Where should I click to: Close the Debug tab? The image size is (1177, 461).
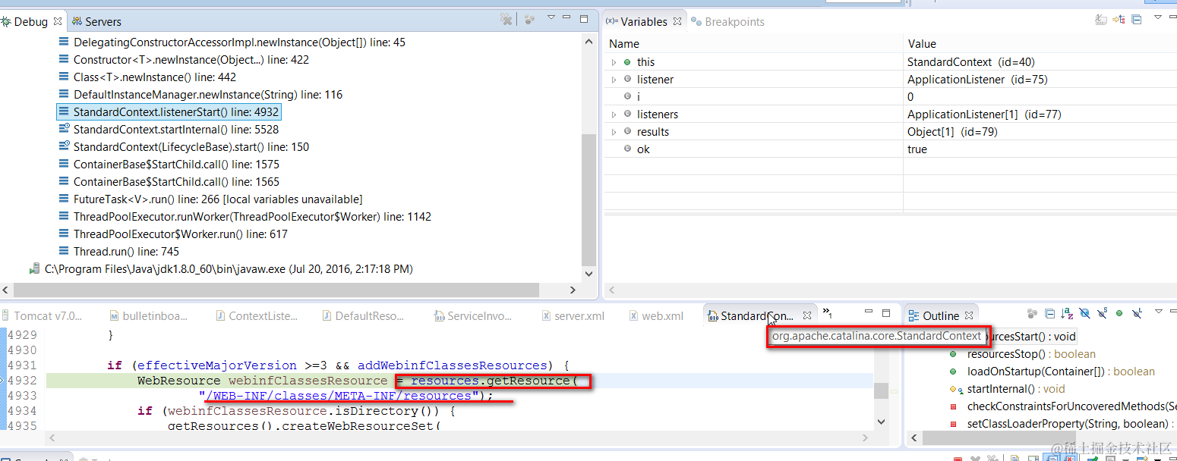pos(58,21)
